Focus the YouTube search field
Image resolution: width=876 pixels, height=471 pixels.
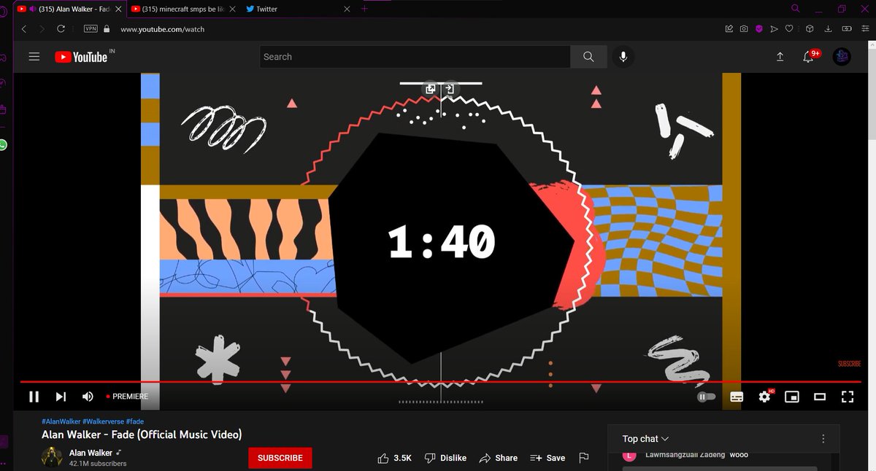click(415, 57)
